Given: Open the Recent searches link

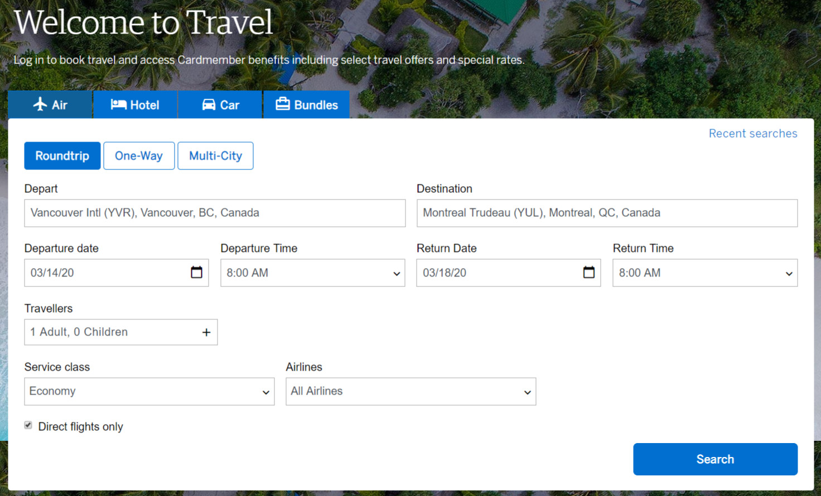Looking at the screenshot, I should 752,134.
